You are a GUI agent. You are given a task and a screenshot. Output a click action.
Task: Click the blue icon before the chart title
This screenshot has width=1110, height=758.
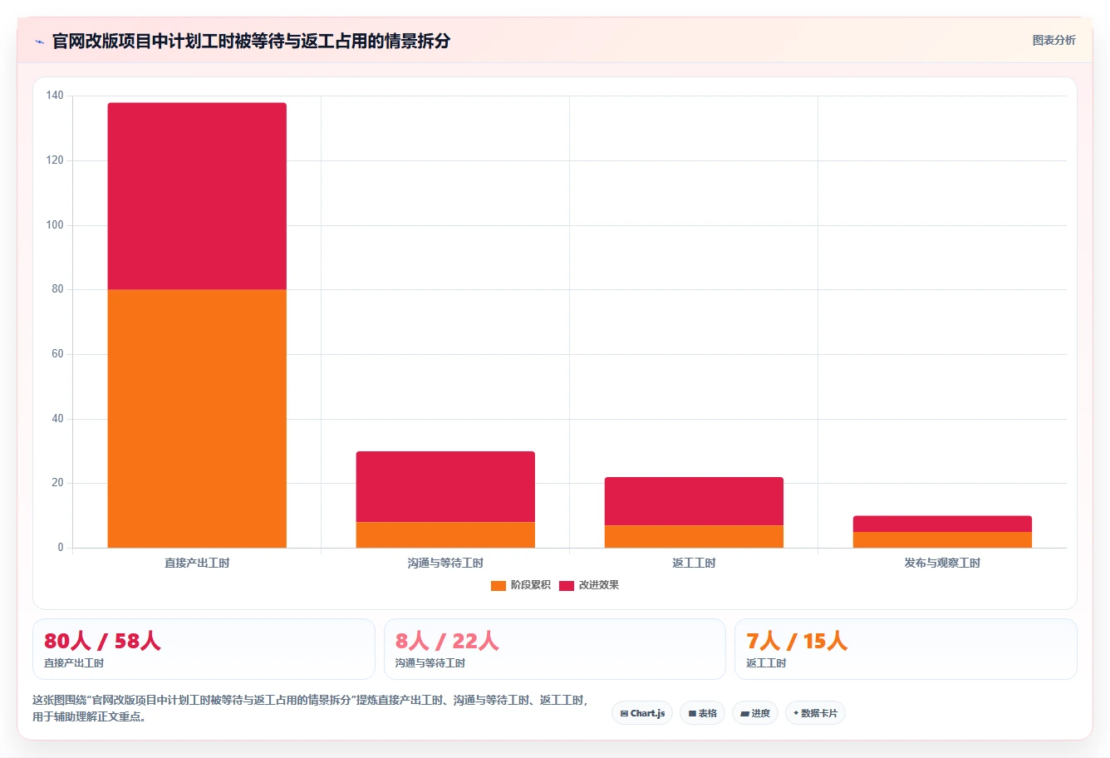[39, 42]
